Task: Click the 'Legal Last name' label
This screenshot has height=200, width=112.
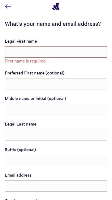Action: tap(21, 124)
